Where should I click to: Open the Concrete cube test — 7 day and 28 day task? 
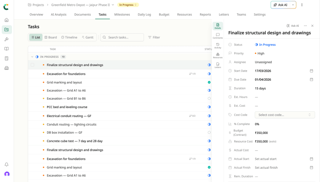tap(75, 141)
